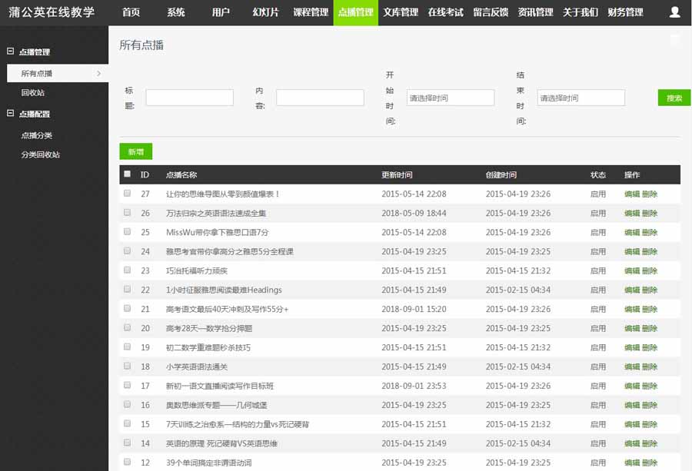Viewport: 692px width, 471px height.
Task: Switch to the 在线考试 menu
Action: (445, 12)
